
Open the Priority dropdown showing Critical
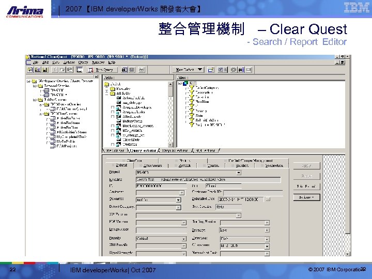[x=183, y=239]
